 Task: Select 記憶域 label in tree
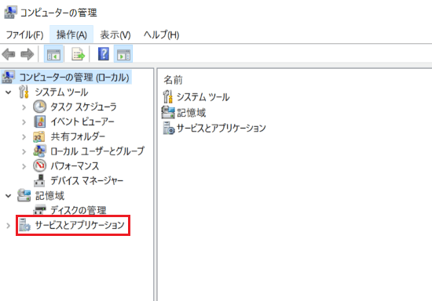[x=49, y=196]
